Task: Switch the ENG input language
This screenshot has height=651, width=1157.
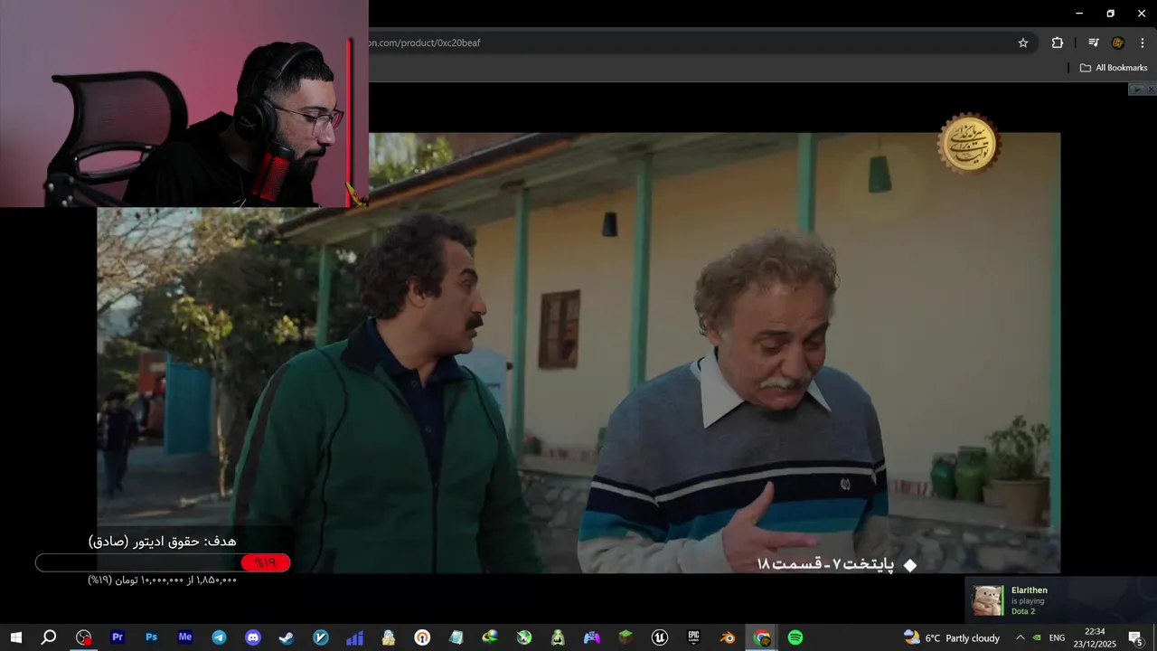Action: pos(1057,637)
